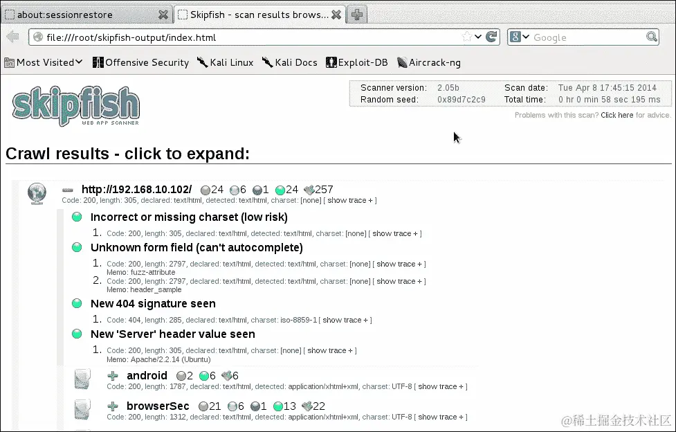
Task: Close the Skipfish scan results tab
Action: (336, 15)
